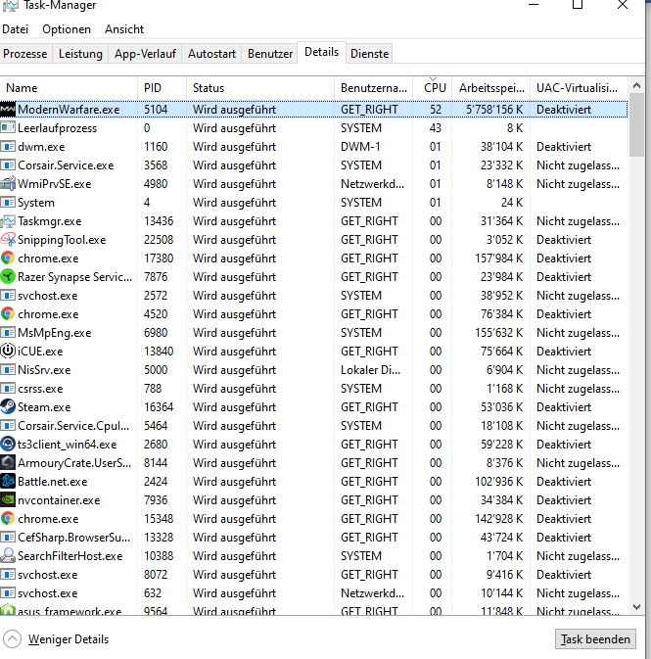Click the Weniger Details link
This screenshot has height=659, width=651.
click(x=69, y=639)
